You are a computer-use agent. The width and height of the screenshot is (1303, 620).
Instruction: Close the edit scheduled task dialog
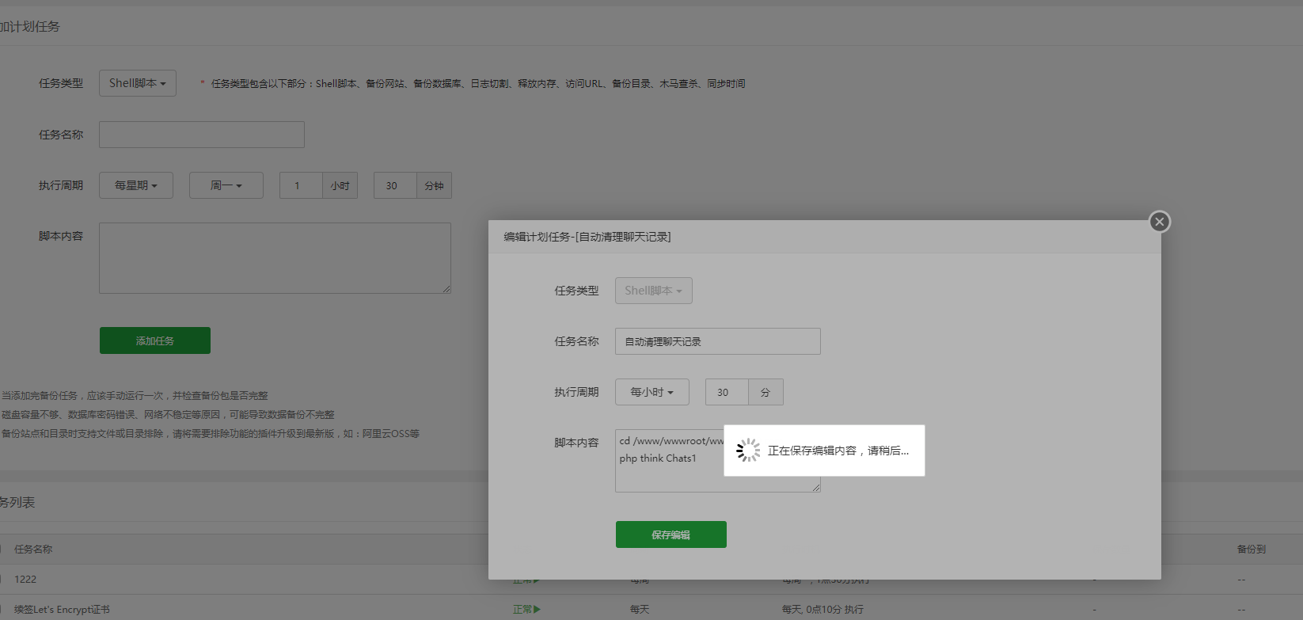(1160, 222)
